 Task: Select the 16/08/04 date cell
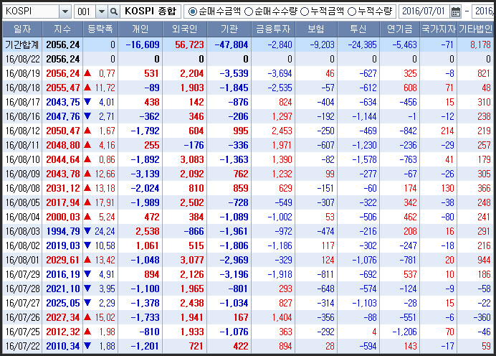pos(22,217)
